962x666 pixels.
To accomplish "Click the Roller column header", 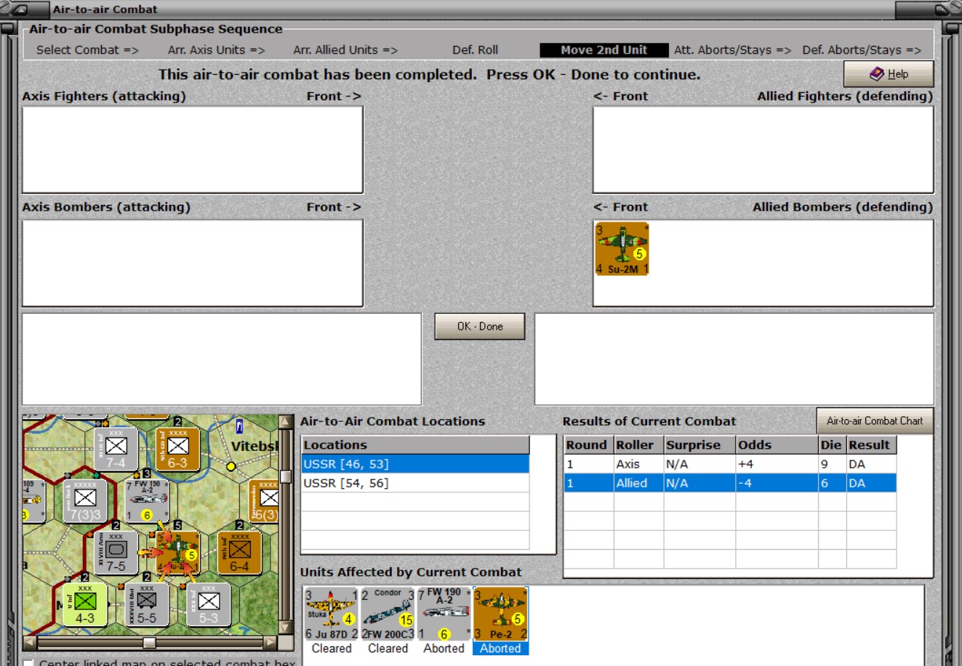I will coord(638,445).
